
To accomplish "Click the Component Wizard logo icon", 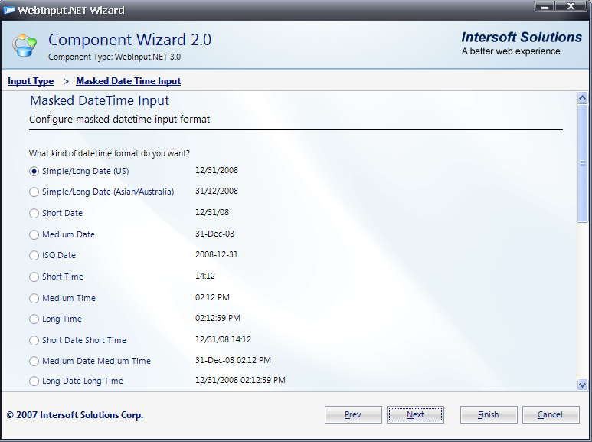I will coord(24,45).
